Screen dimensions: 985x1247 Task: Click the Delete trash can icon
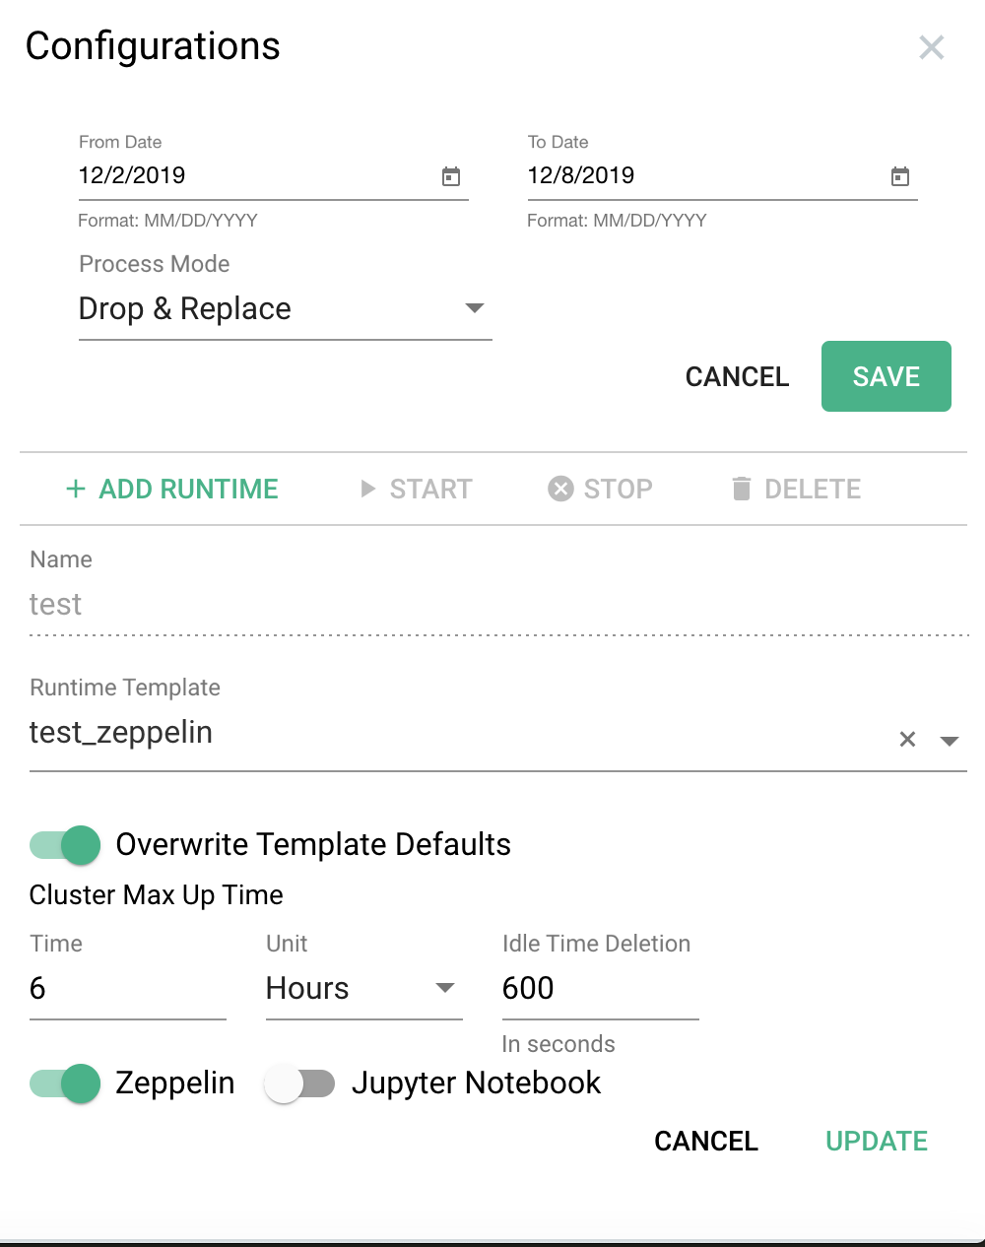pyautogui.click(x=742, y=489)
